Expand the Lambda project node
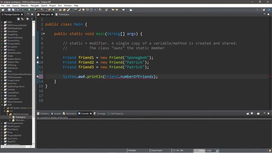 pyautogui.click(x=2, y=90)
